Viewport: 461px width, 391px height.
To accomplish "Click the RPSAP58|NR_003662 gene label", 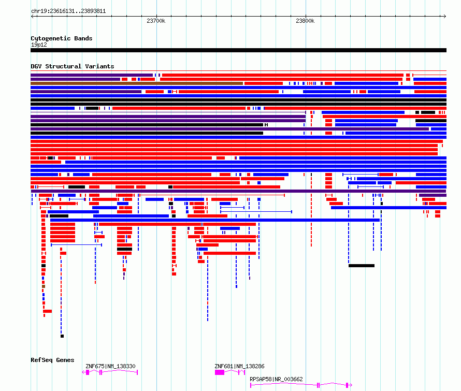I will (276, 379).
